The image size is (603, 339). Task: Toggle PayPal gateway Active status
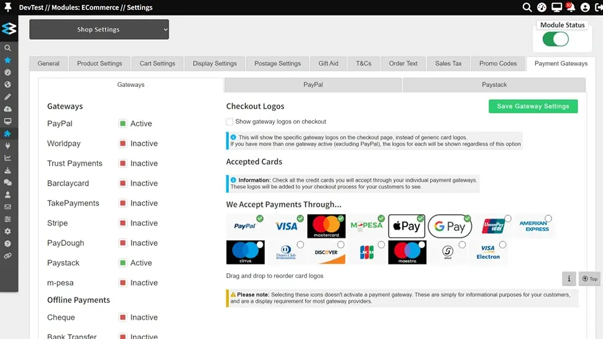click(x=122, y=124)
